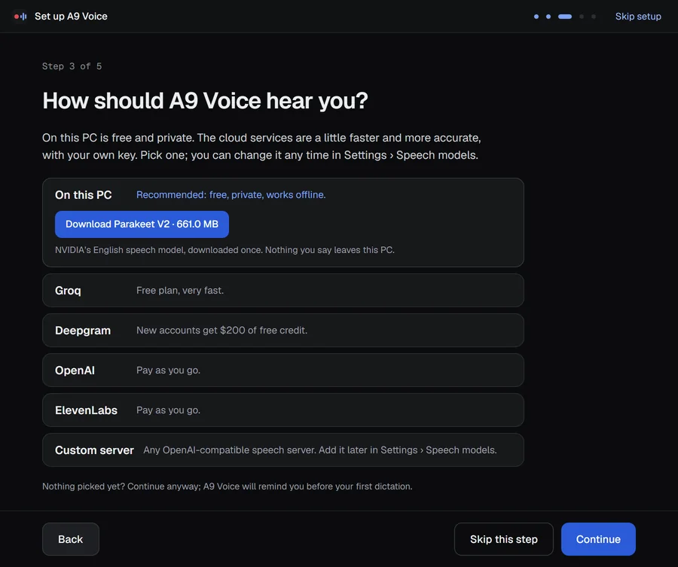Select the ElevenLabs provider option
Image resolution: width=678 pixels, height=567 pixels.
[x=283, y=410]
